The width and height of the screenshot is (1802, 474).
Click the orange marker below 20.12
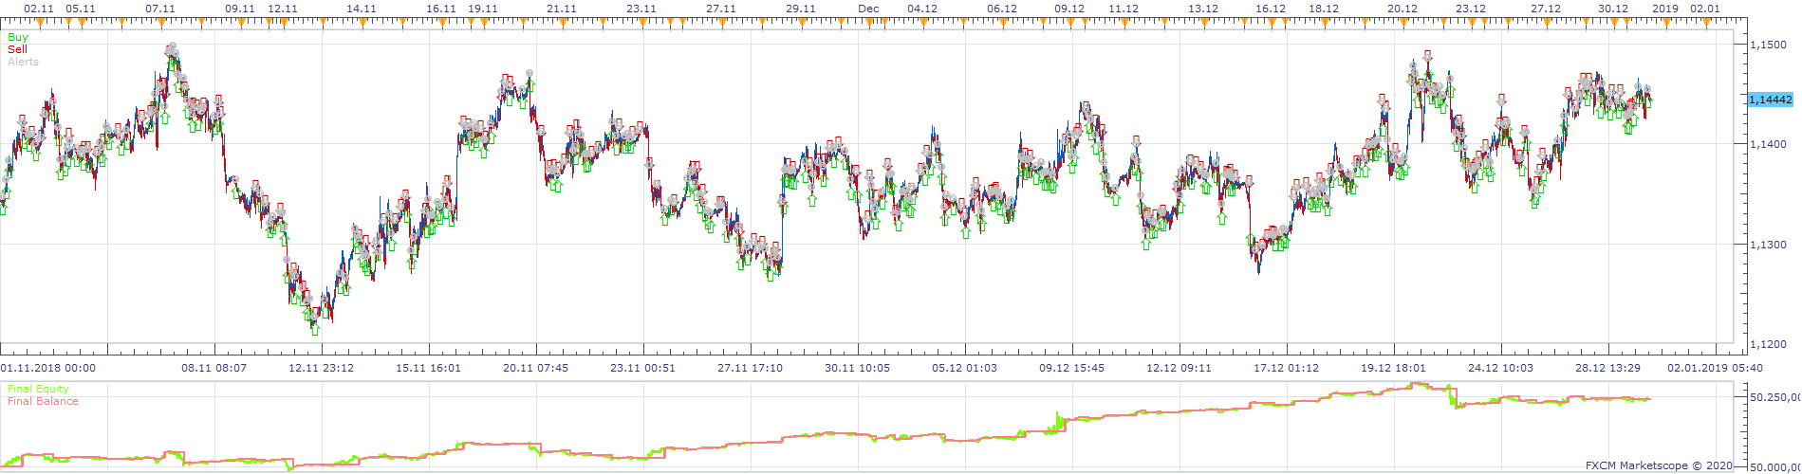point(1403,22)
